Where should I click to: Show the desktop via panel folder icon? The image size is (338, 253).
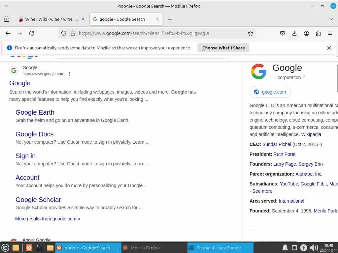click(16, 248)
